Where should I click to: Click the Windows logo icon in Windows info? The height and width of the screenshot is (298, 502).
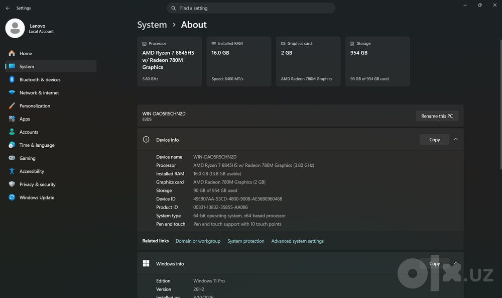(x=146, y=263)
